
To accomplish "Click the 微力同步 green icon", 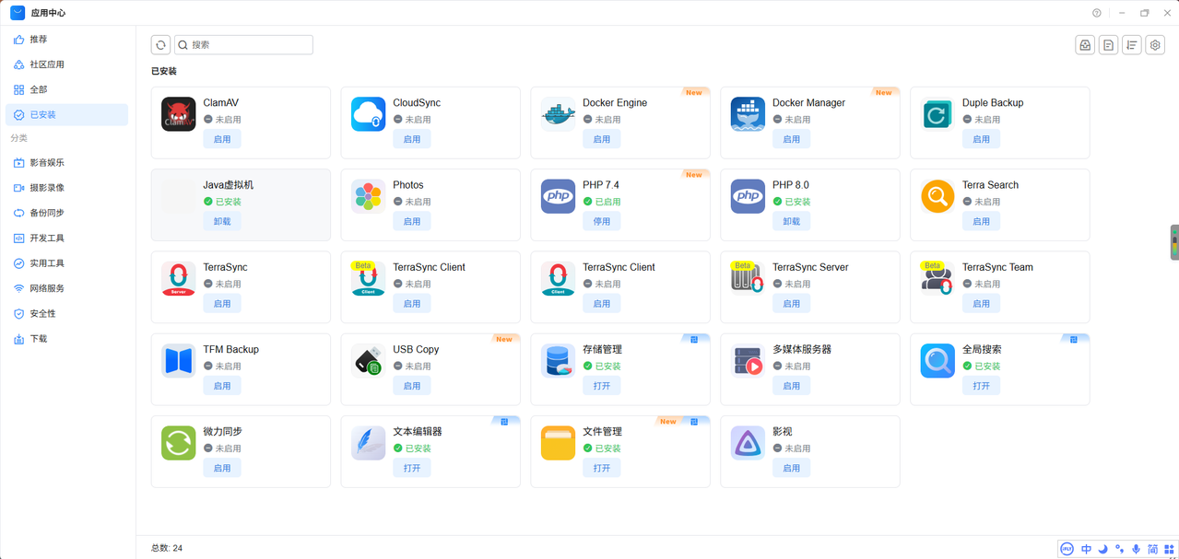I will 178,443.
